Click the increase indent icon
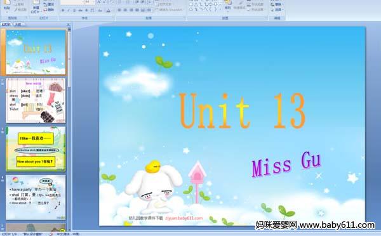 coord(143,2)
